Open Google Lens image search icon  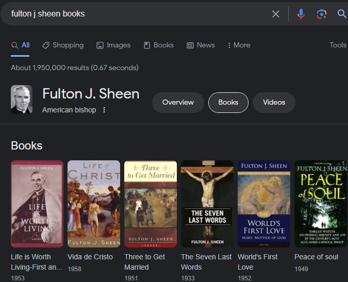pyautogui.click(x=321, y=14)
